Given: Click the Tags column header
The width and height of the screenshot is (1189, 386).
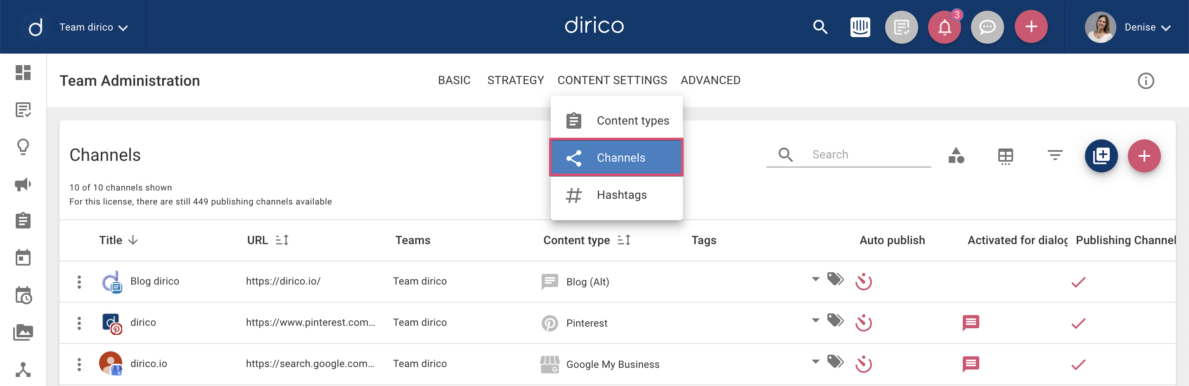Looking at the screenshot, I should point(703,240).
